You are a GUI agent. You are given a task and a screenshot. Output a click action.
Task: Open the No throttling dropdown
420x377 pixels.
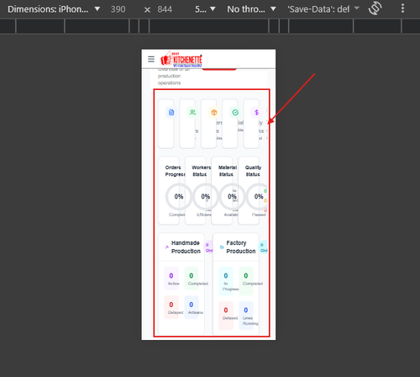click(251, 9)
